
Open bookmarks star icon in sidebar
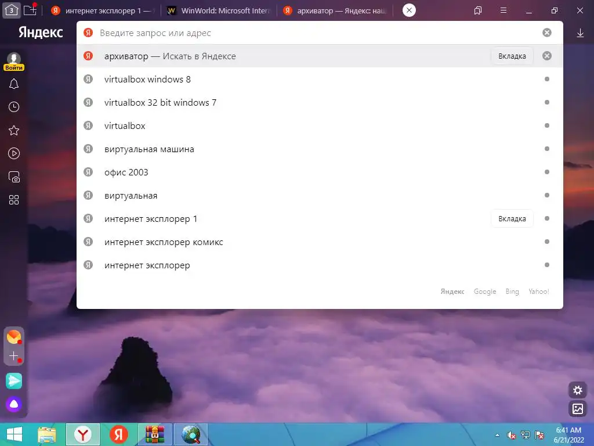click(x=14, y=131)
